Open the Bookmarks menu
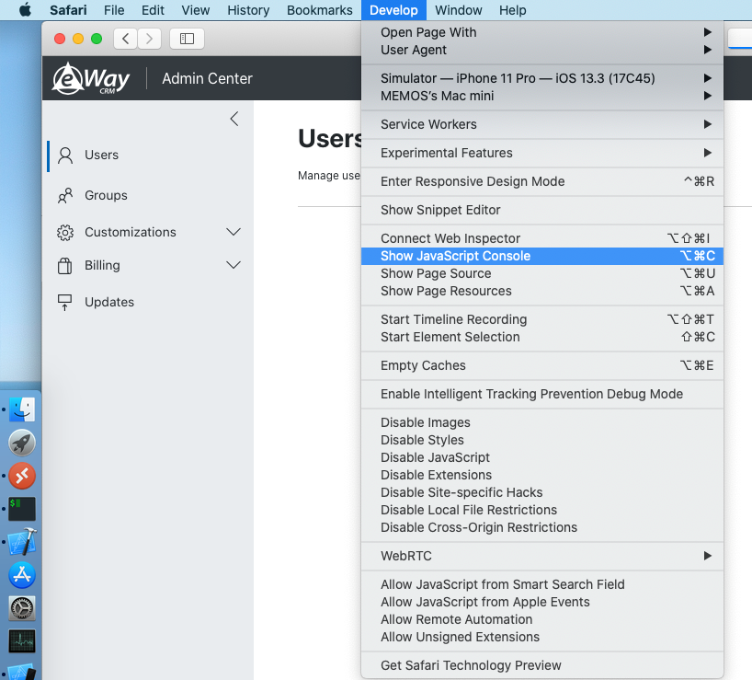The height and width of the screenshot is (680, 752). pos(320,10)
